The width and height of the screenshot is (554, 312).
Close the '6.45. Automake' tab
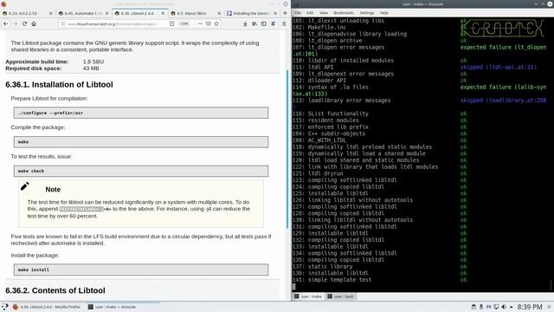[107, 13]
